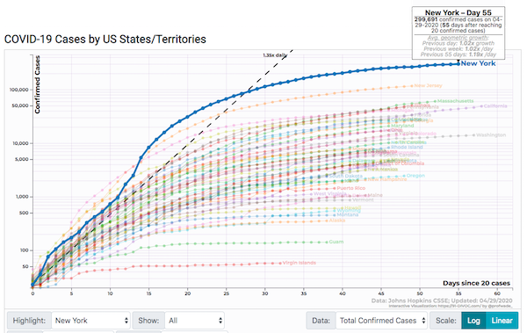Click the Massachusetts series label
Screen dimensions: 527x333
point(455,101)
